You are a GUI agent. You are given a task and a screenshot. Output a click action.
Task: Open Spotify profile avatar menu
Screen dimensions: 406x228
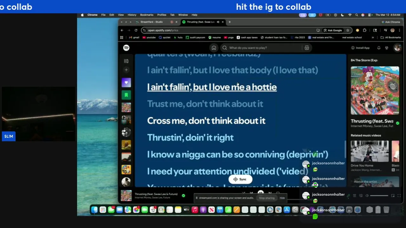(397, 48)
